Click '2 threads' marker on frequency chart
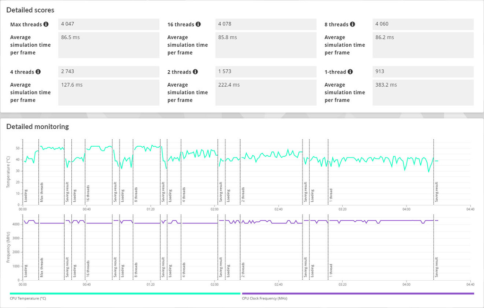 [x=243, y=270]
